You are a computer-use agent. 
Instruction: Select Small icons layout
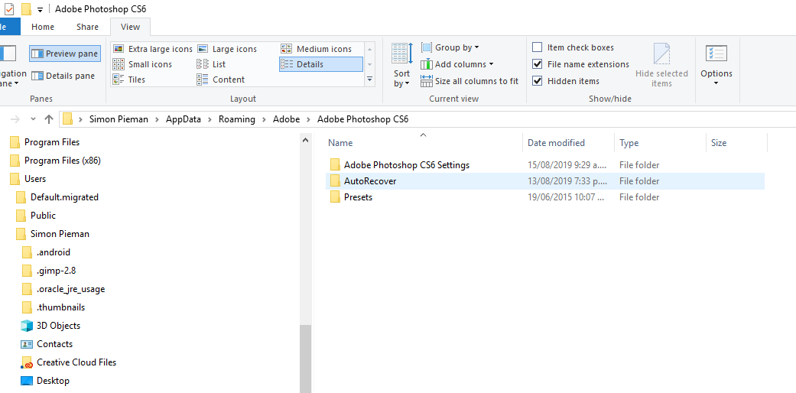143,64
